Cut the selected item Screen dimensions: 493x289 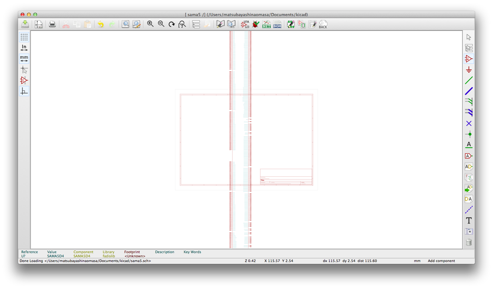pyautogui.click(x=66, y=24)
